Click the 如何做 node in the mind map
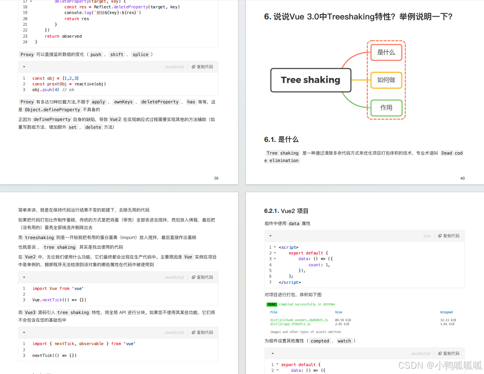The width and height of the screenshot is (484, 374). pyautogui.click(x=386, y=80)
